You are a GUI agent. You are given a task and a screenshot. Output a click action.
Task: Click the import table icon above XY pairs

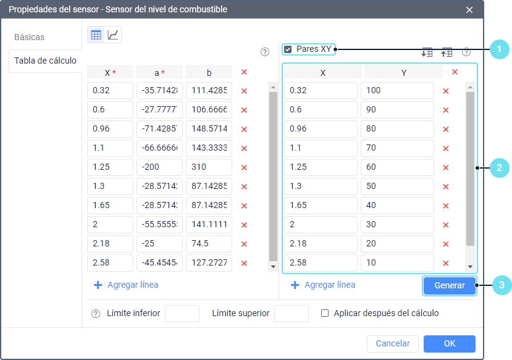coord(427,52)
